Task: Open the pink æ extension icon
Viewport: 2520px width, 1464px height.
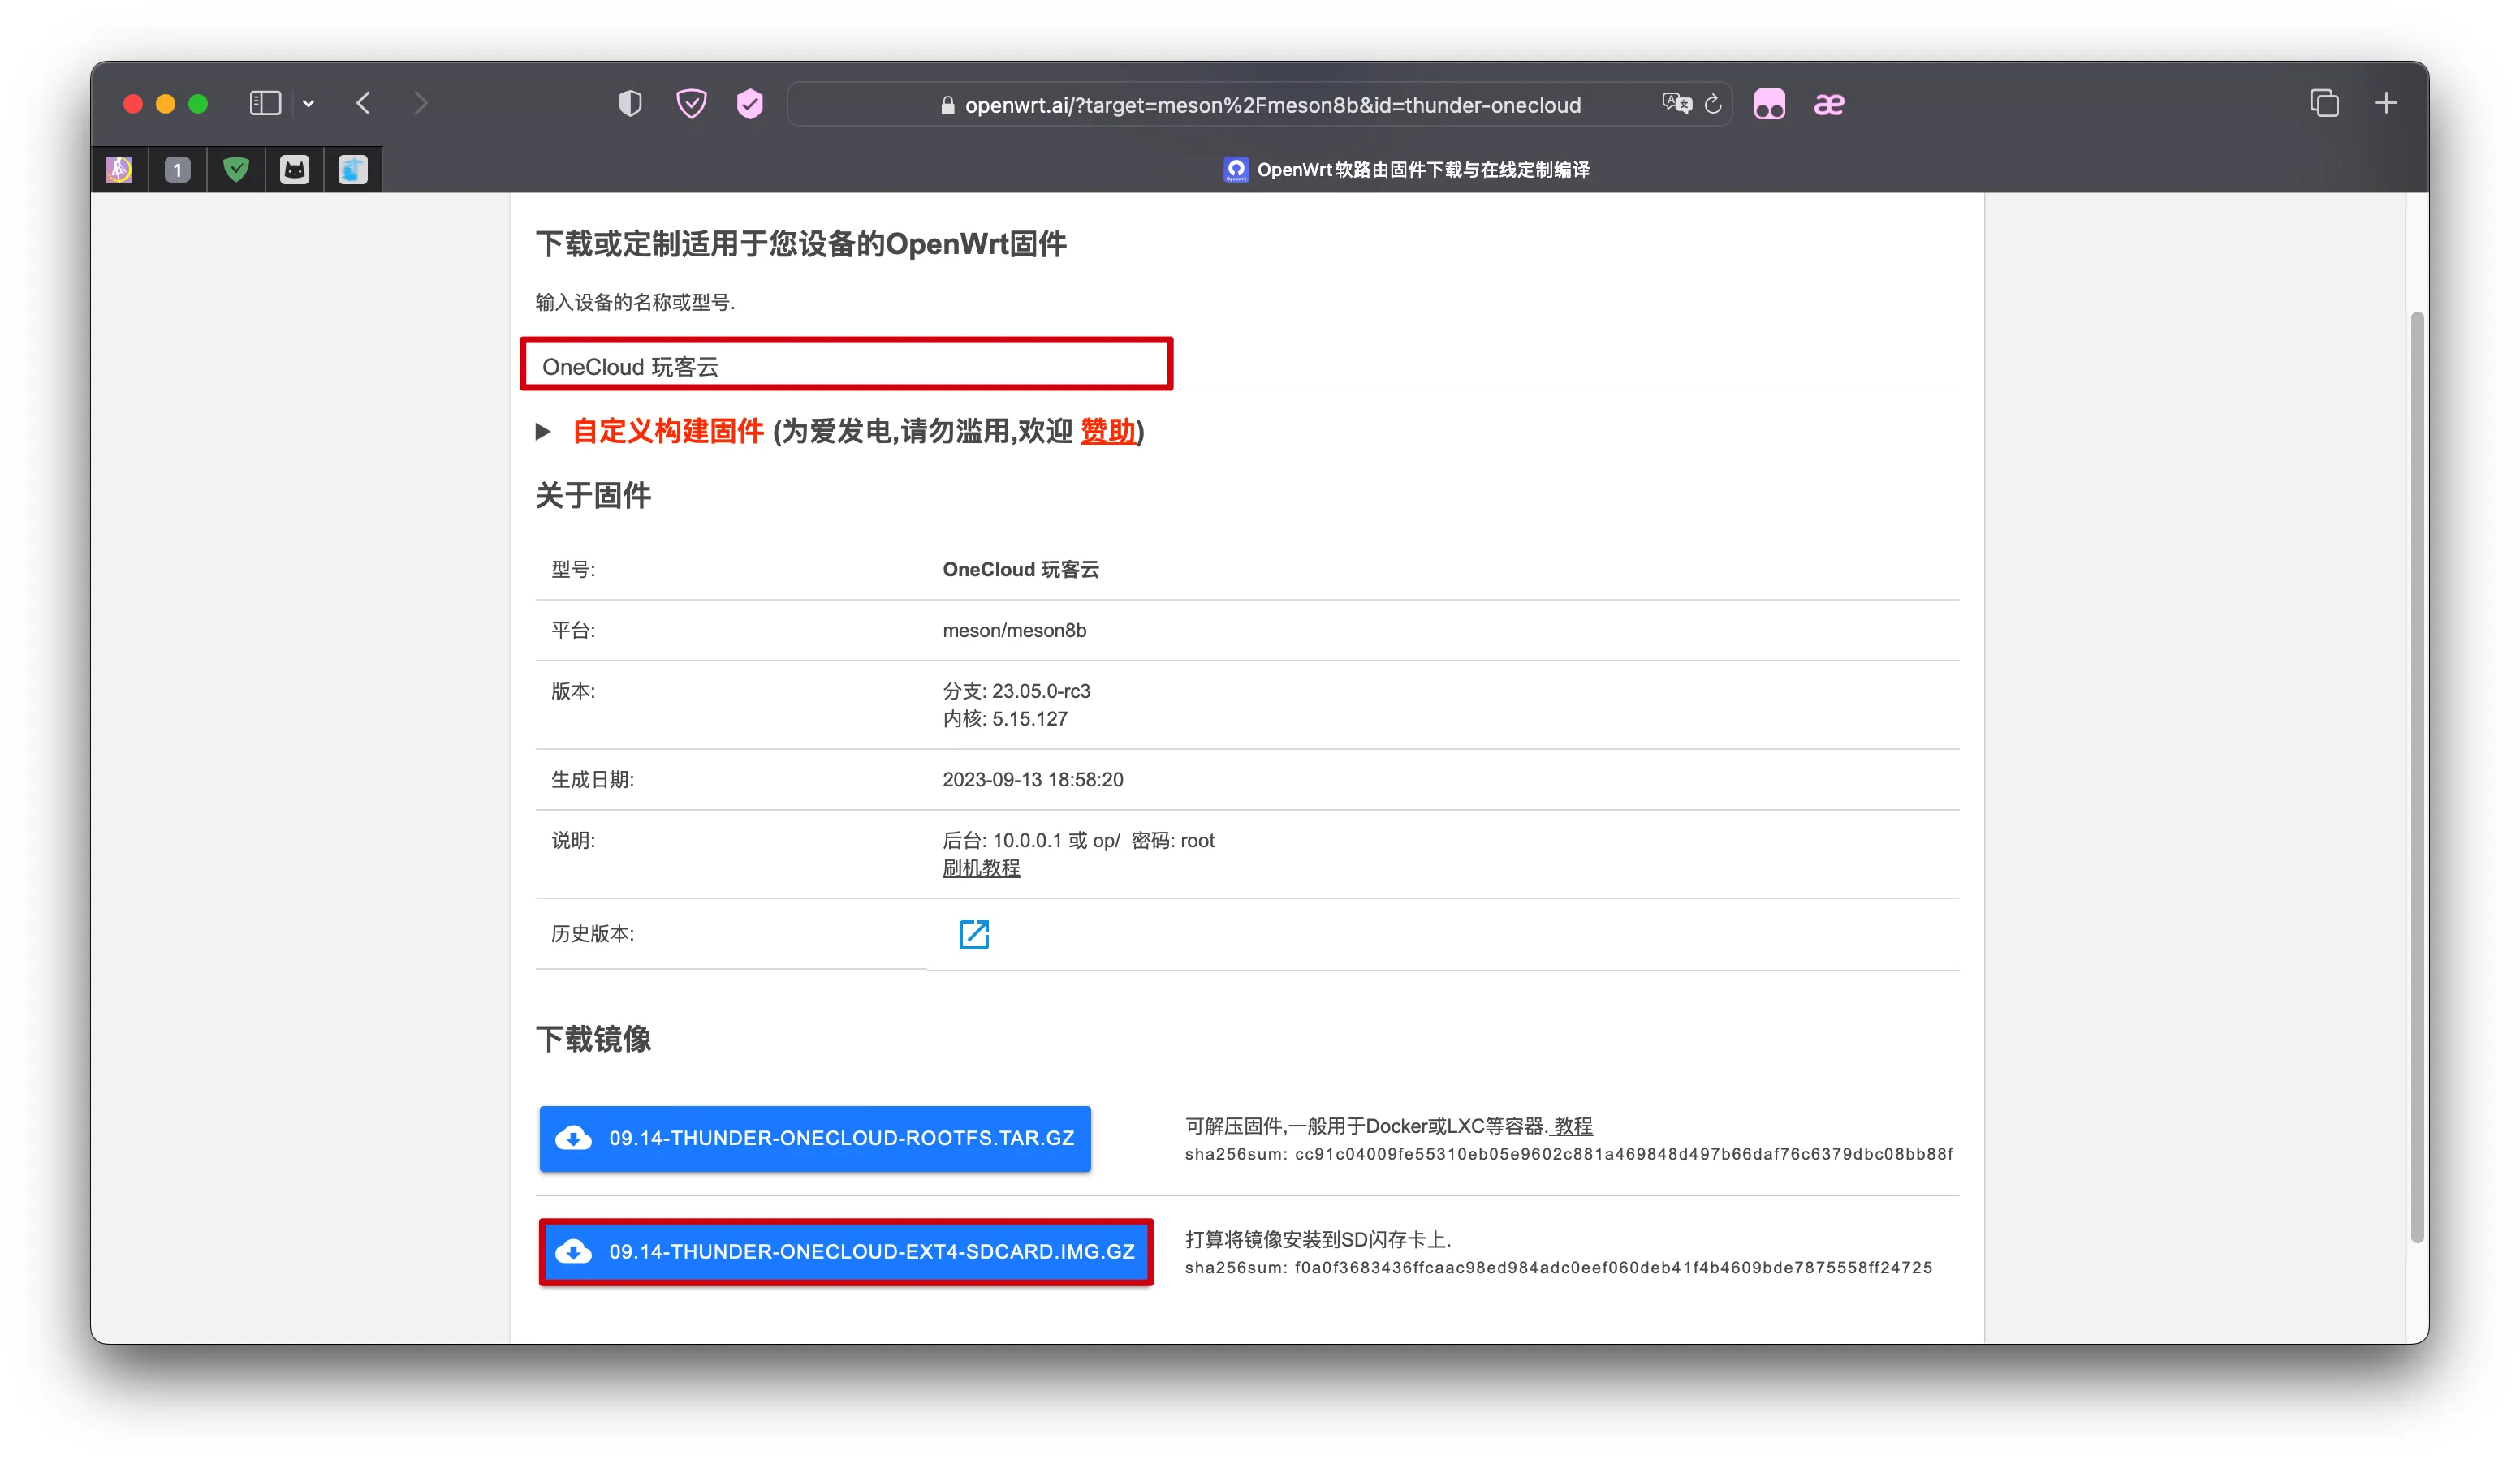Action: pyautogui.click(x=1829, y=104)
